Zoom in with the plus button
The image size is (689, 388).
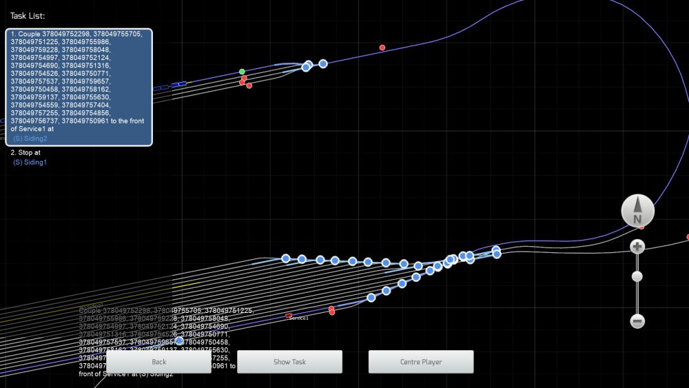[x=637, y=247]
